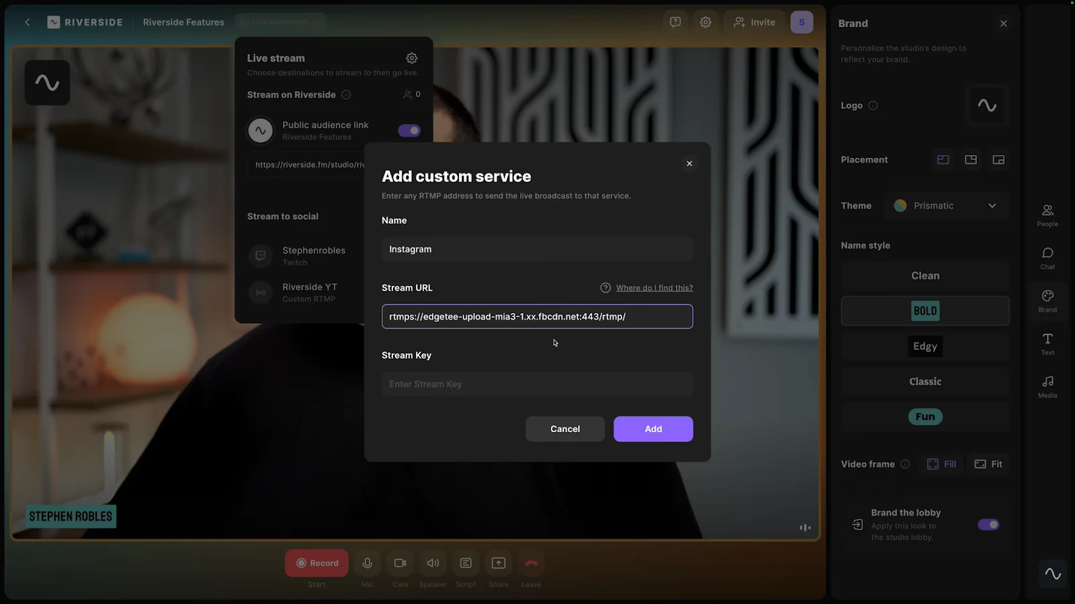Open the Chat sidebar panel
The image size is (1075, 604).
tap(1047, 257)
